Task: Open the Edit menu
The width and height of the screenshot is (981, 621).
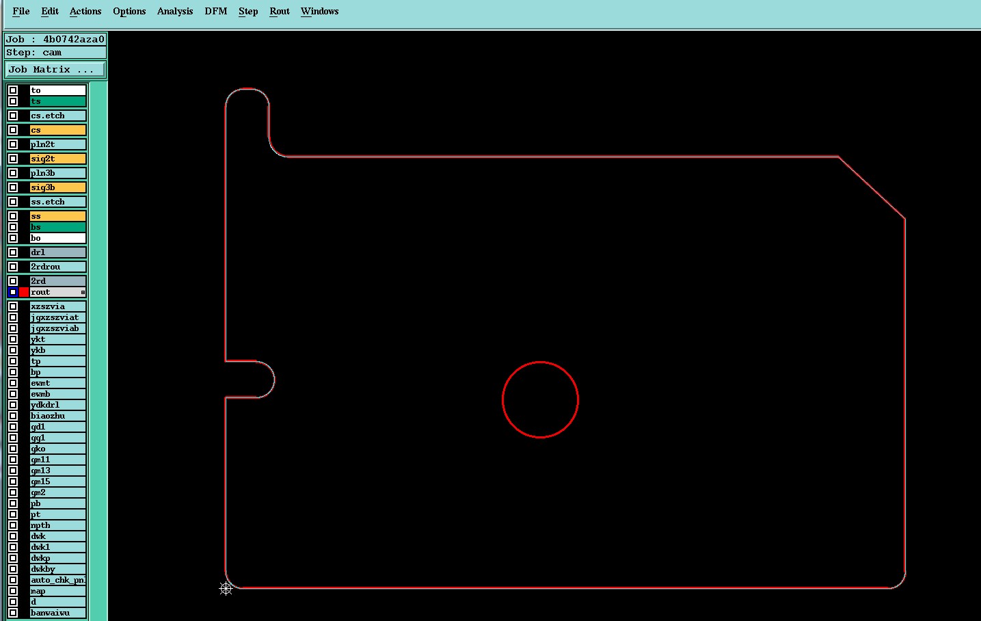Action: pos(50,12)
